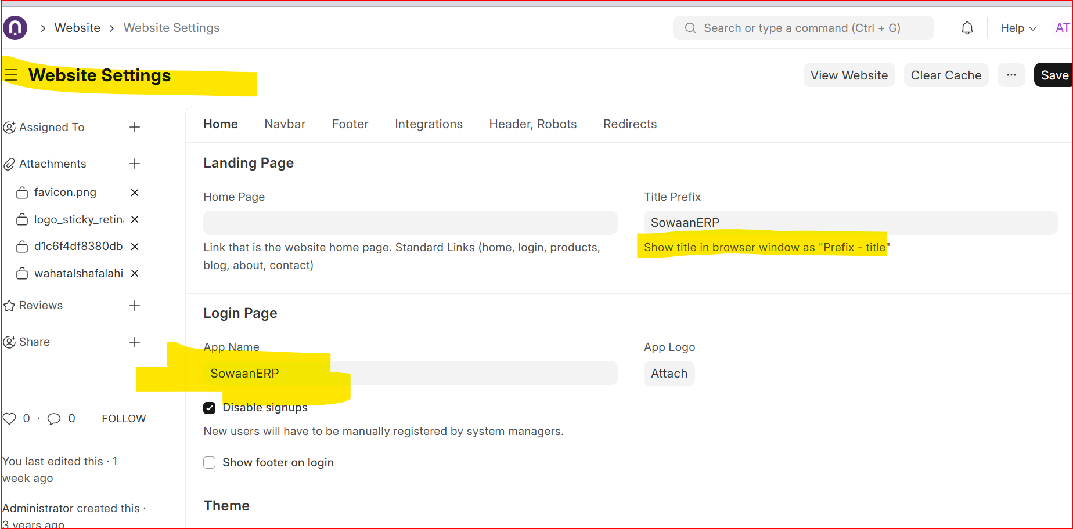Remove favicon.png attachment
Image resolution: width=1073 pixels, height=529 pixels.
pos(135,193)
